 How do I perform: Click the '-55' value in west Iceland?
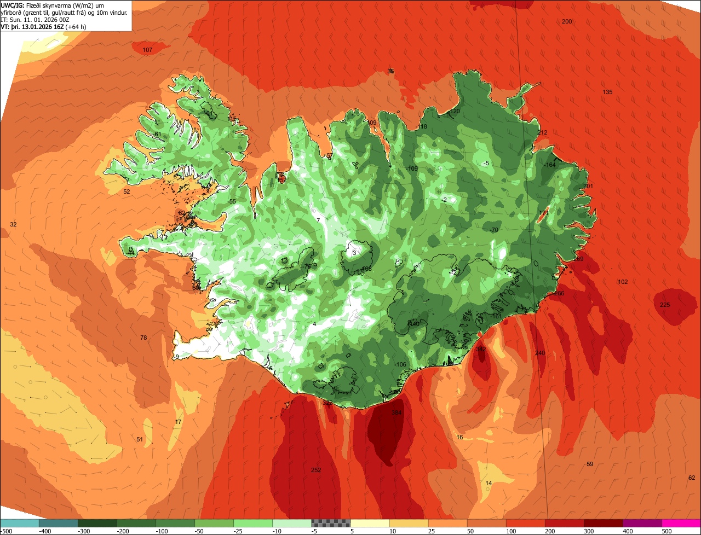(x=232, y=202)
